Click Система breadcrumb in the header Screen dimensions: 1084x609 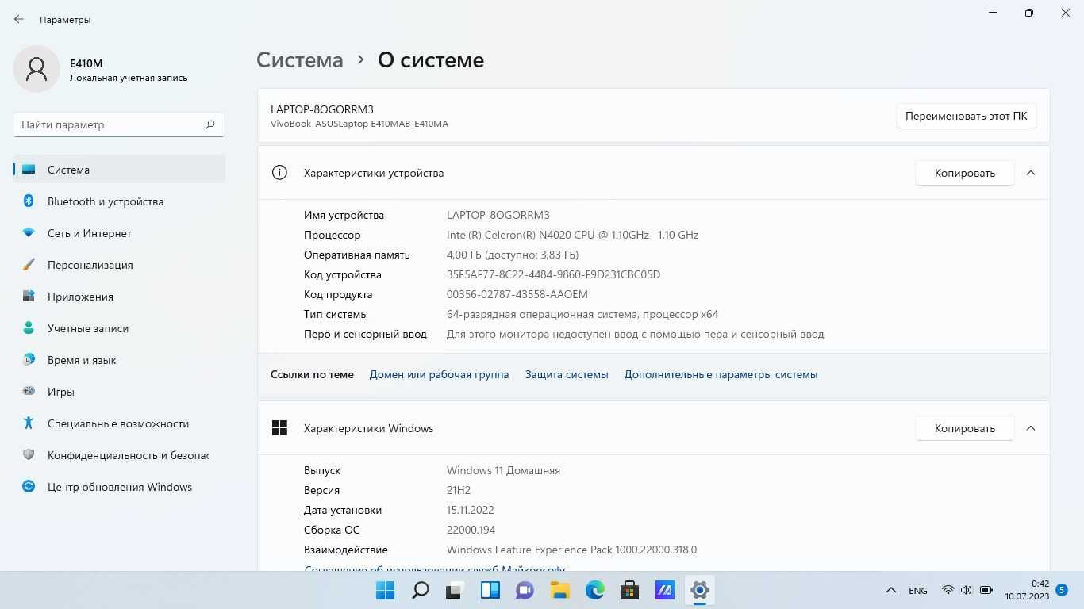(300, 60)
